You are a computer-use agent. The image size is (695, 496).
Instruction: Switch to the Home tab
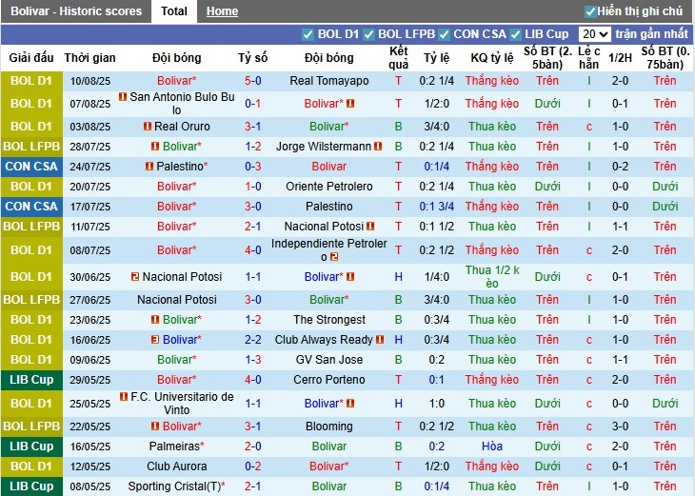[x=222, y=11]
